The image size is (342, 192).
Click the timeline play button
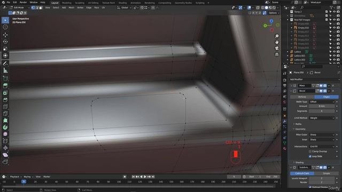[145, 177]
